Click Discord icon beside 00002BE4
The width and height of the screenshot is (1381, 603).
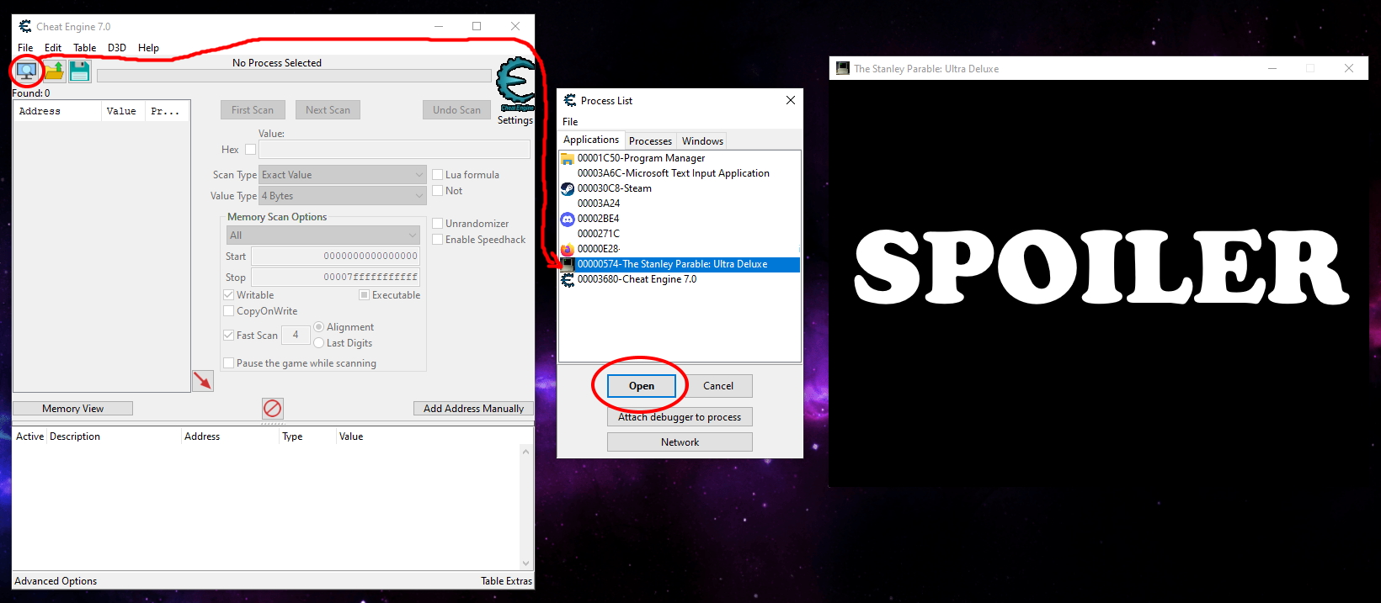(x=568, y=219)
